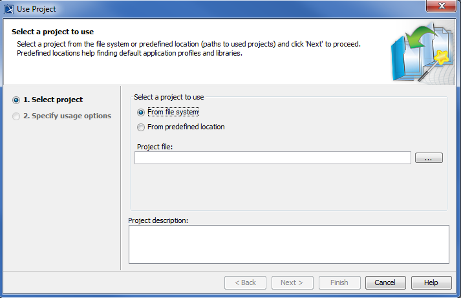The height and width of the screenshot is (298, 461).
Task: Click the 'Project file:' label
Action: click(x=155, y=146)
